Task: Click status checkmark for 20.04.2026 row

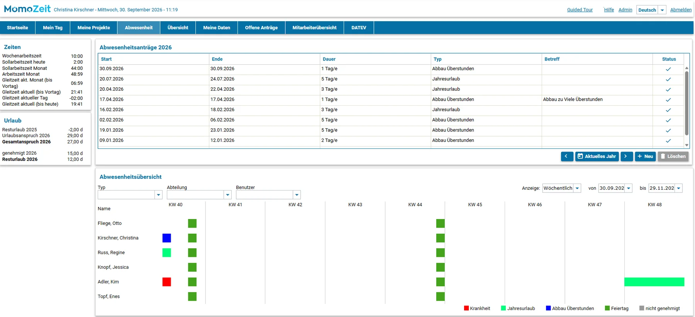Action: (x=668, y=89)
